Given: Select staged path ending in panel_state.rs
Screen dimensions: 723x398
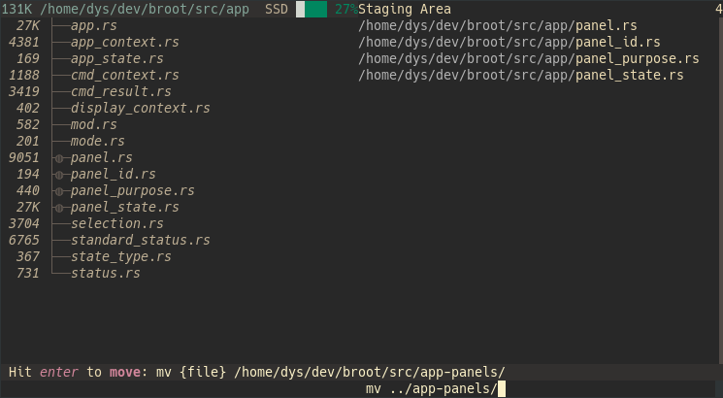Looking at the screenshot, I should coord(520,76).
